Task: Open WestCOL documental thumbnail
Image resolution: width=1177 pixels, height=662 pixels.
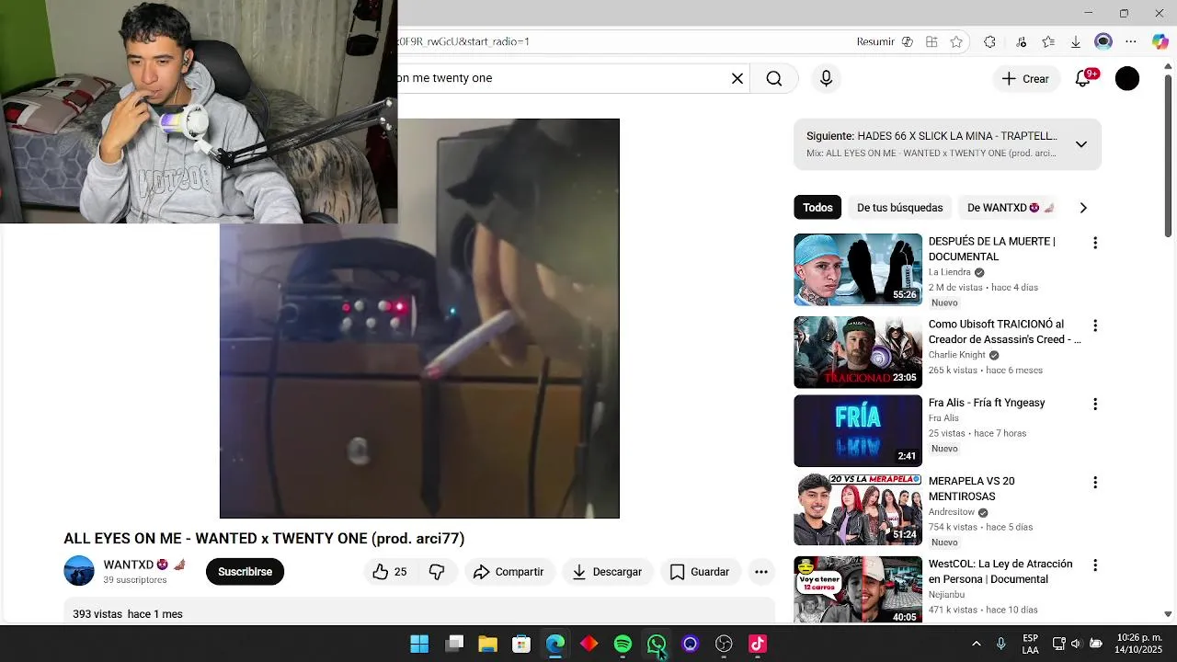Action: pyautogui.click(x=858, y=589)
